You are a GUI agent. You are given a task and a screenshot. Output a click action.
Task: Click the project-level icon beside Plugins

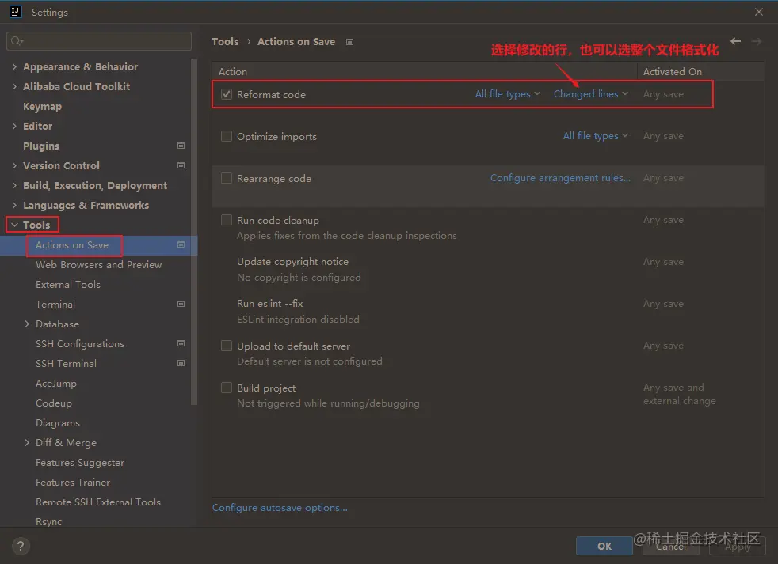click(181, 146)
